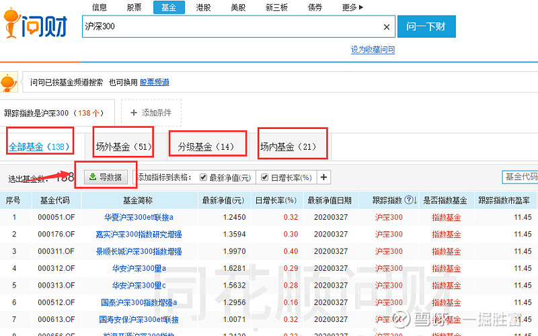Click daily growth value 0.40
The width and height of the screenshot is (538, 336).
[x=291, y=251]
